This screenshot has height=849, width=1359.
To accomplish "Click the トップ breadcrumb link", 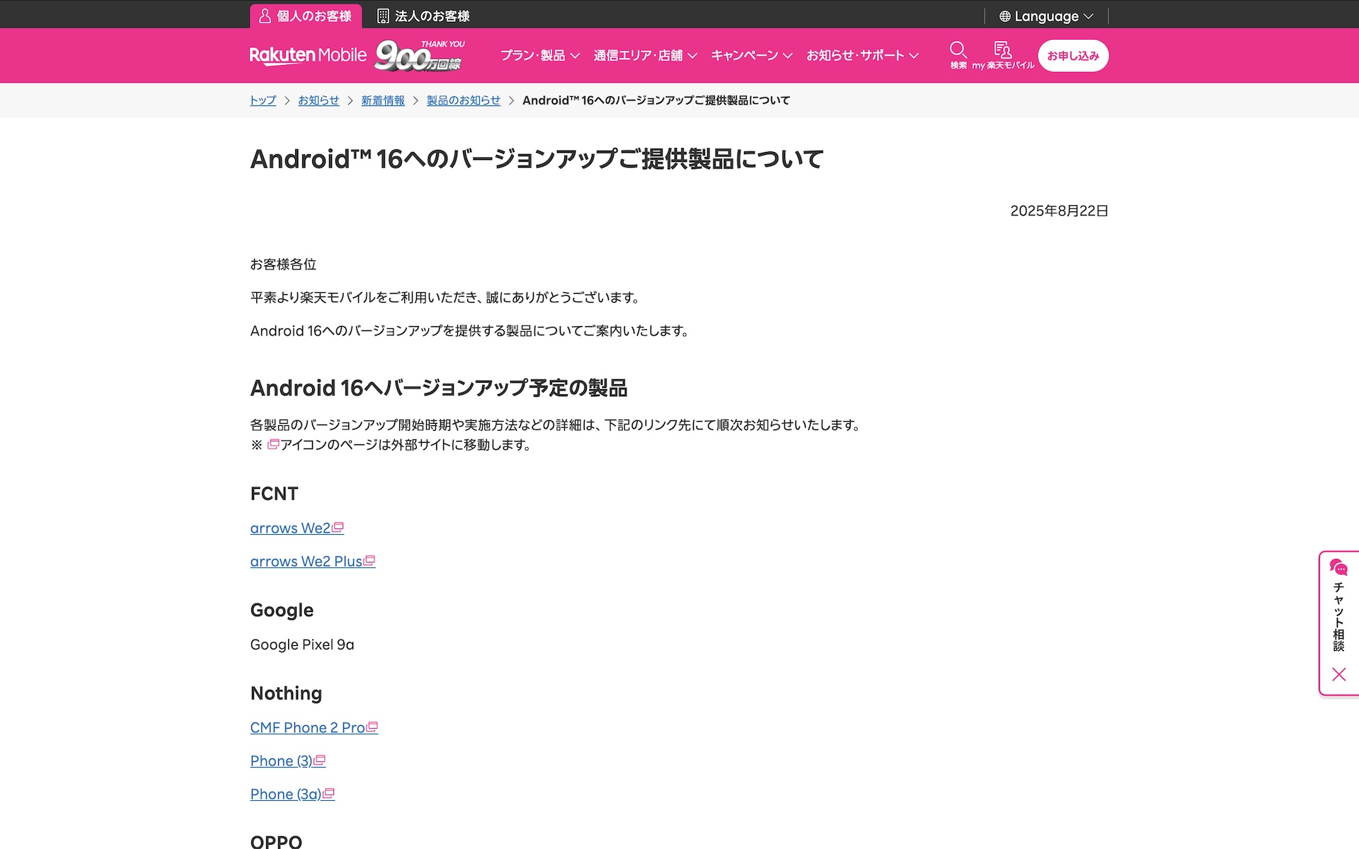I will (263, 100).
